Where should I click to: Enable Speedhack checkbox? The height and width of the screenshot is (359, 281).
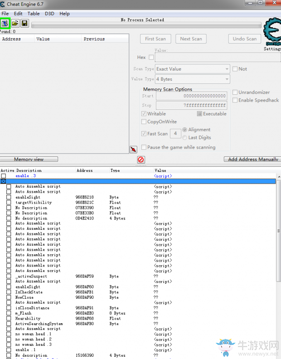[x=235, y=100]
